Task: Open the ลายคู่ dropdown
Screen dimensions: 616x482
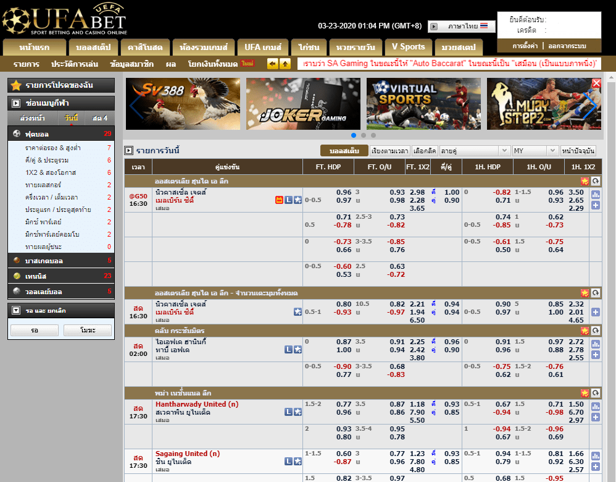Action: coord(475,151)
